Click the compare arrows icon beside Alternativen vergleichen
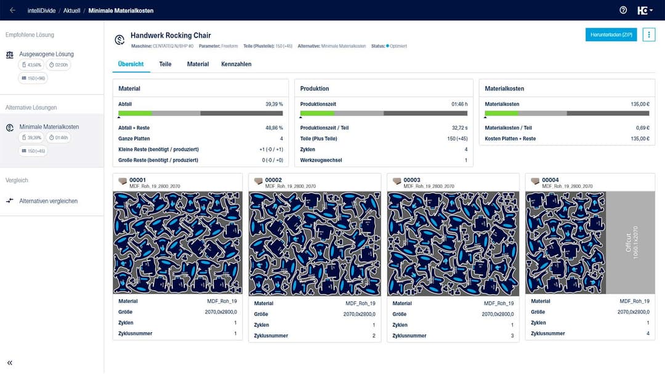The image size is (665, 374). tap(10, 201)
